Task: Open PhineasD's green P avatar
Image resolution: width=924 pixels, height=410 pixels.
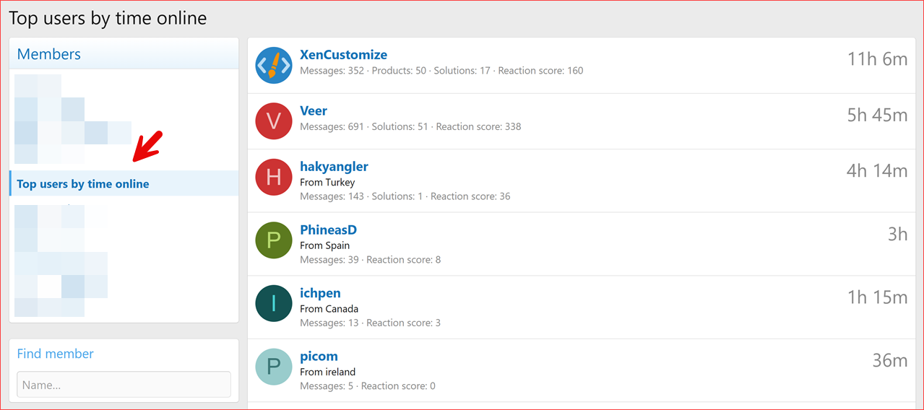Action: [x=273, y=240]
